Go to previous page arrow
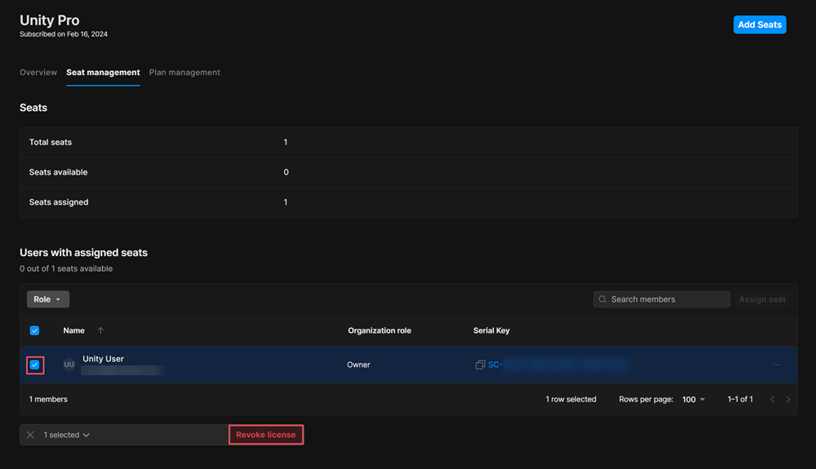The height and width of the screenshot is (469, 816). click(x=772, y=400)
